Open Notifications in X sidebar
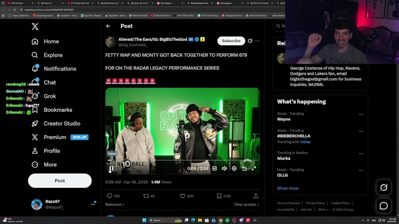The width and height of the screenshot is (399, 224). (x=54, y=69)
